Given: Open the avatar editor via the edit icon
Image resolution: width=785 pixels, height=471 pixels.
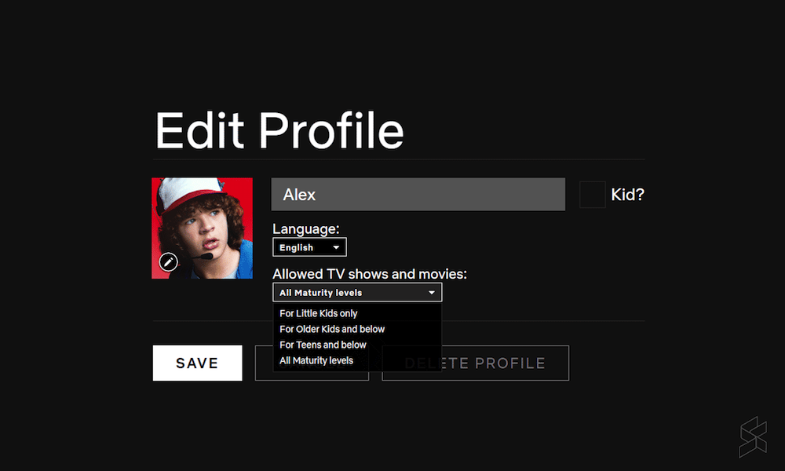Looking at the screenshot, I should coord(169,261).
